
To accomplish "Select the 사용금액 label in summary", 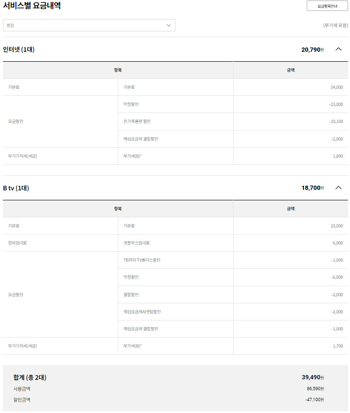I will point(22,389).
